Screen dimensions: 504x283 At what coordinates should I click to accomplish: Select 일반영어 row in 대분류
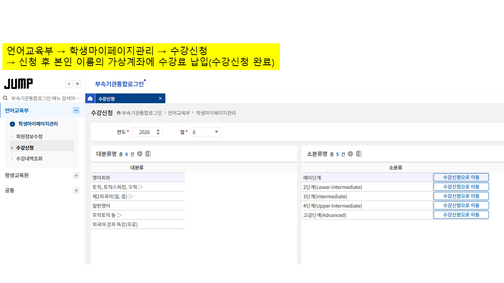coord(138,206)
